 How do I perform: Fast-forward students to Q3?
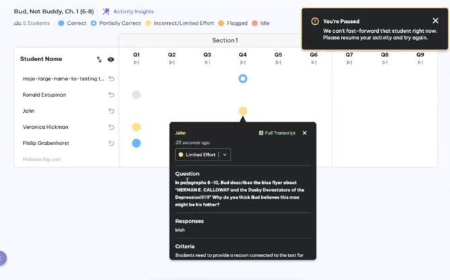(x=207, y=62)
